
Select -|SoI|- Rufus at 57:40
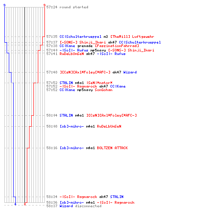tap(74, 50)
